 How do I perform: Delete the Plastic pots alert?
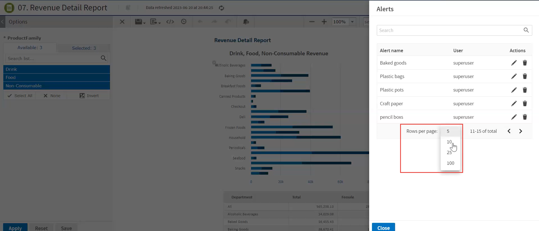pyautogui.click(x=525, y=90)
